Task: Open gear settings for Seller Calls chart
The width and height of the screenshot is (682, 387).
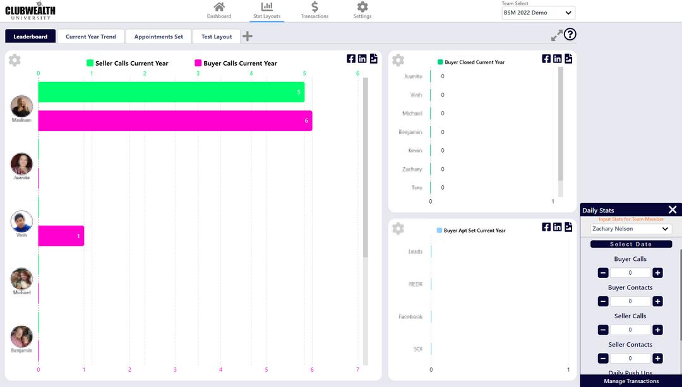Action: [x=15, y=60]
